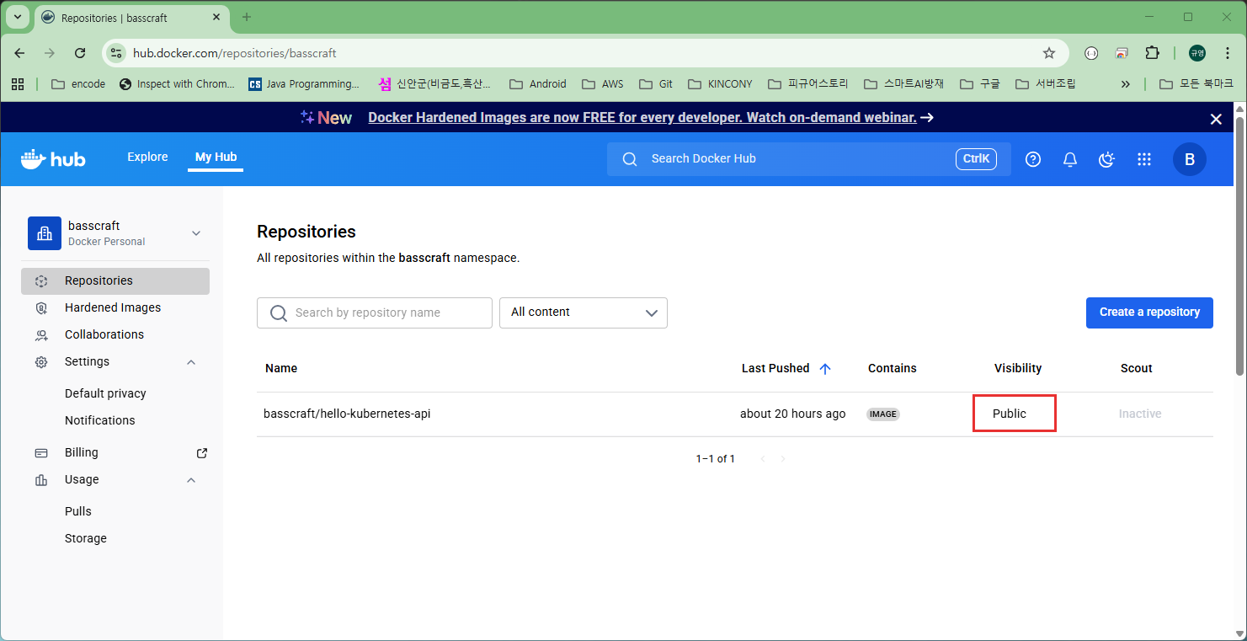This screenshot has height=641, width=1247.
Task: Click the about 20 hours ago cell
Action: pyautogui.click(x=793, y=414)
